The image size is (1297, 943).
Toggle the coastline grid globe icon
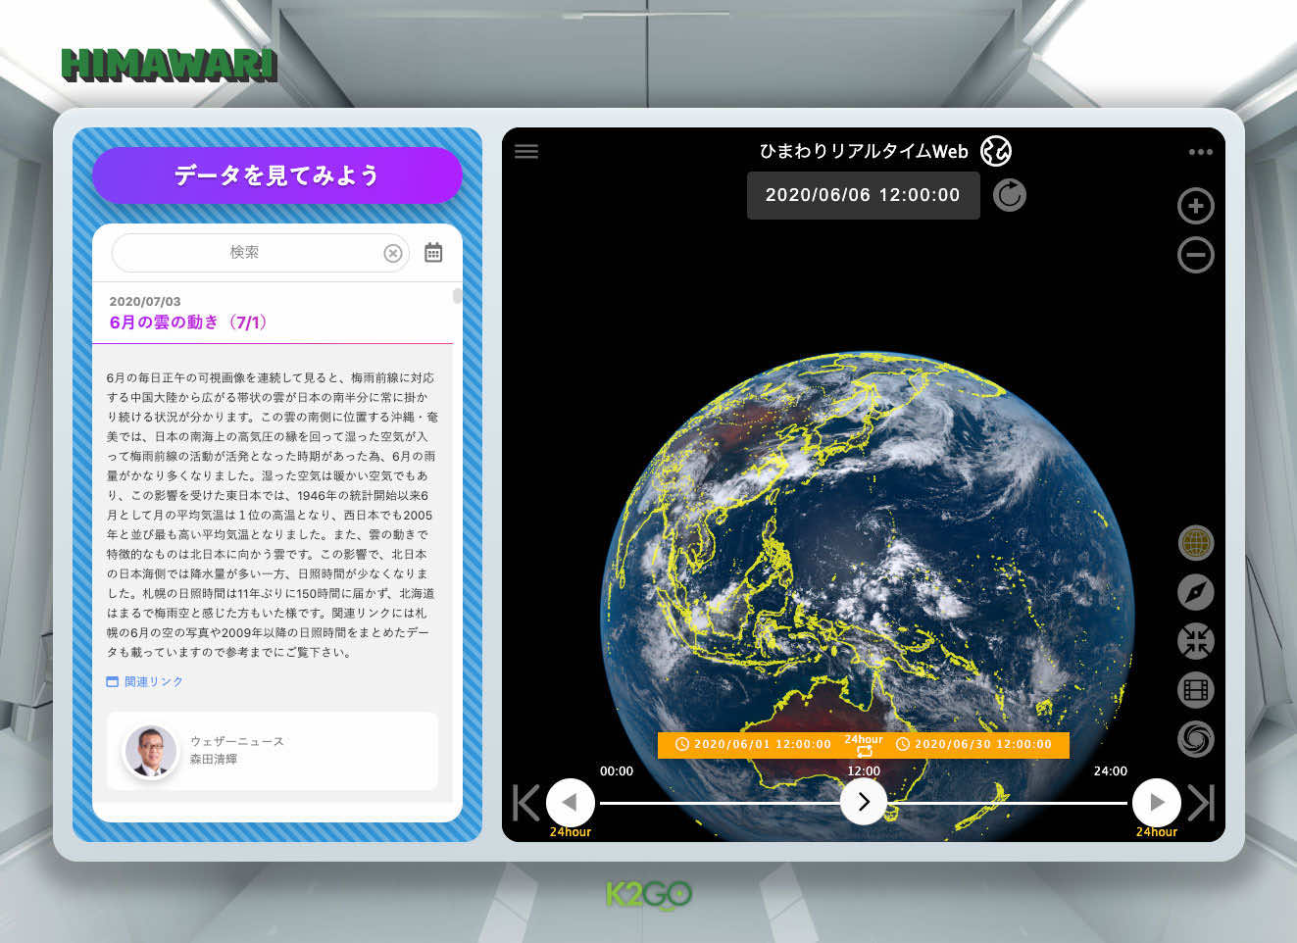(1195, 542)
